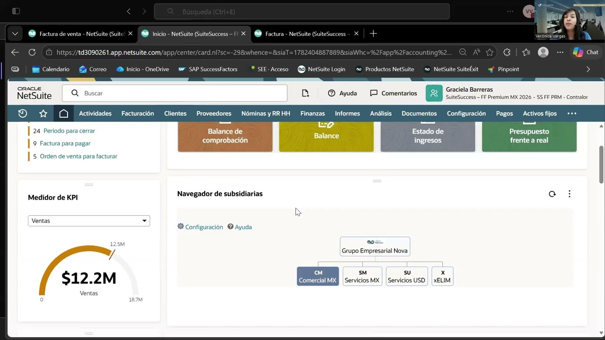This screenshot has height=340, width=605.
Task: Toggle the read aloud icon in address bar
Action: tap(476, 52)
